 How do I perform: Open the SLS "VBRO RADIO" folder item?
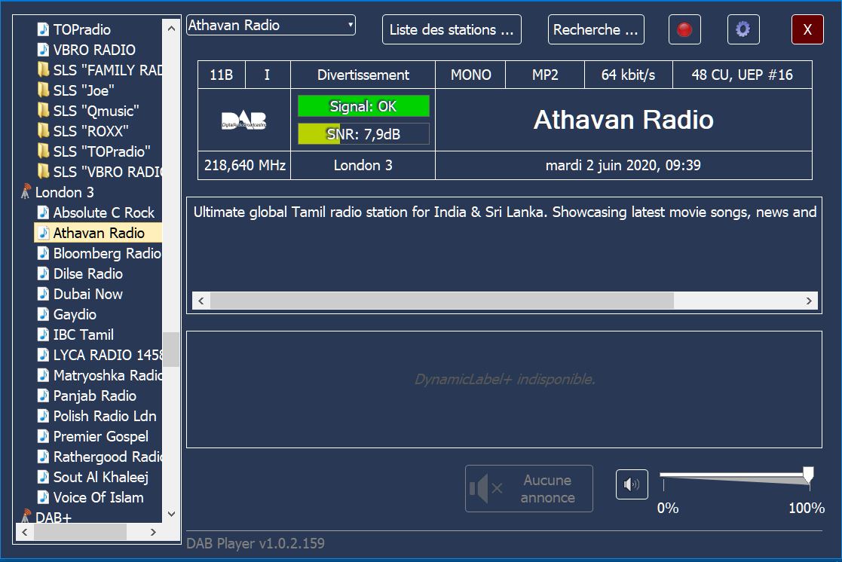107,172
